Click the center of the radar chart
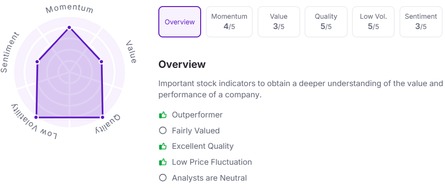This screenshot has height=190, width=445. tap(70, 72)
